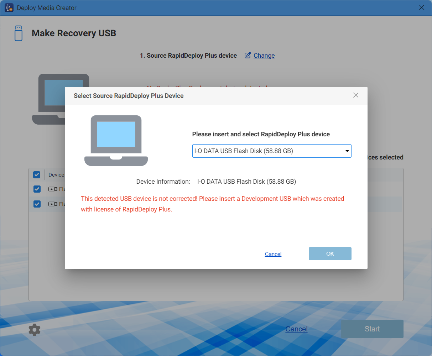
Task: Click the dialog title 'Select Source RapidDeploy Plus Device'
Action: [129, 96]
